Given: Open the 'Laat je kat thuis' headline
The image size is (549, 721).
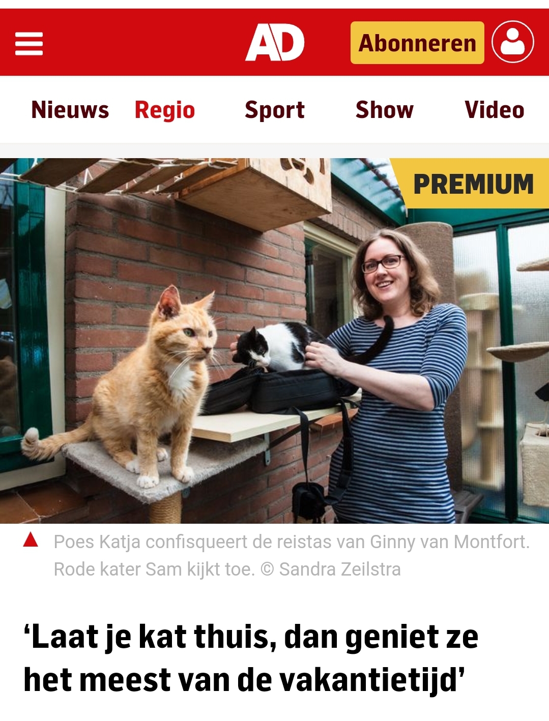Looking at the screenshot, I should 252,658.
